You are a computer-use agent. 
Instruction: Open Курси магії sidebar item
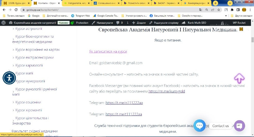pos(24,73)
